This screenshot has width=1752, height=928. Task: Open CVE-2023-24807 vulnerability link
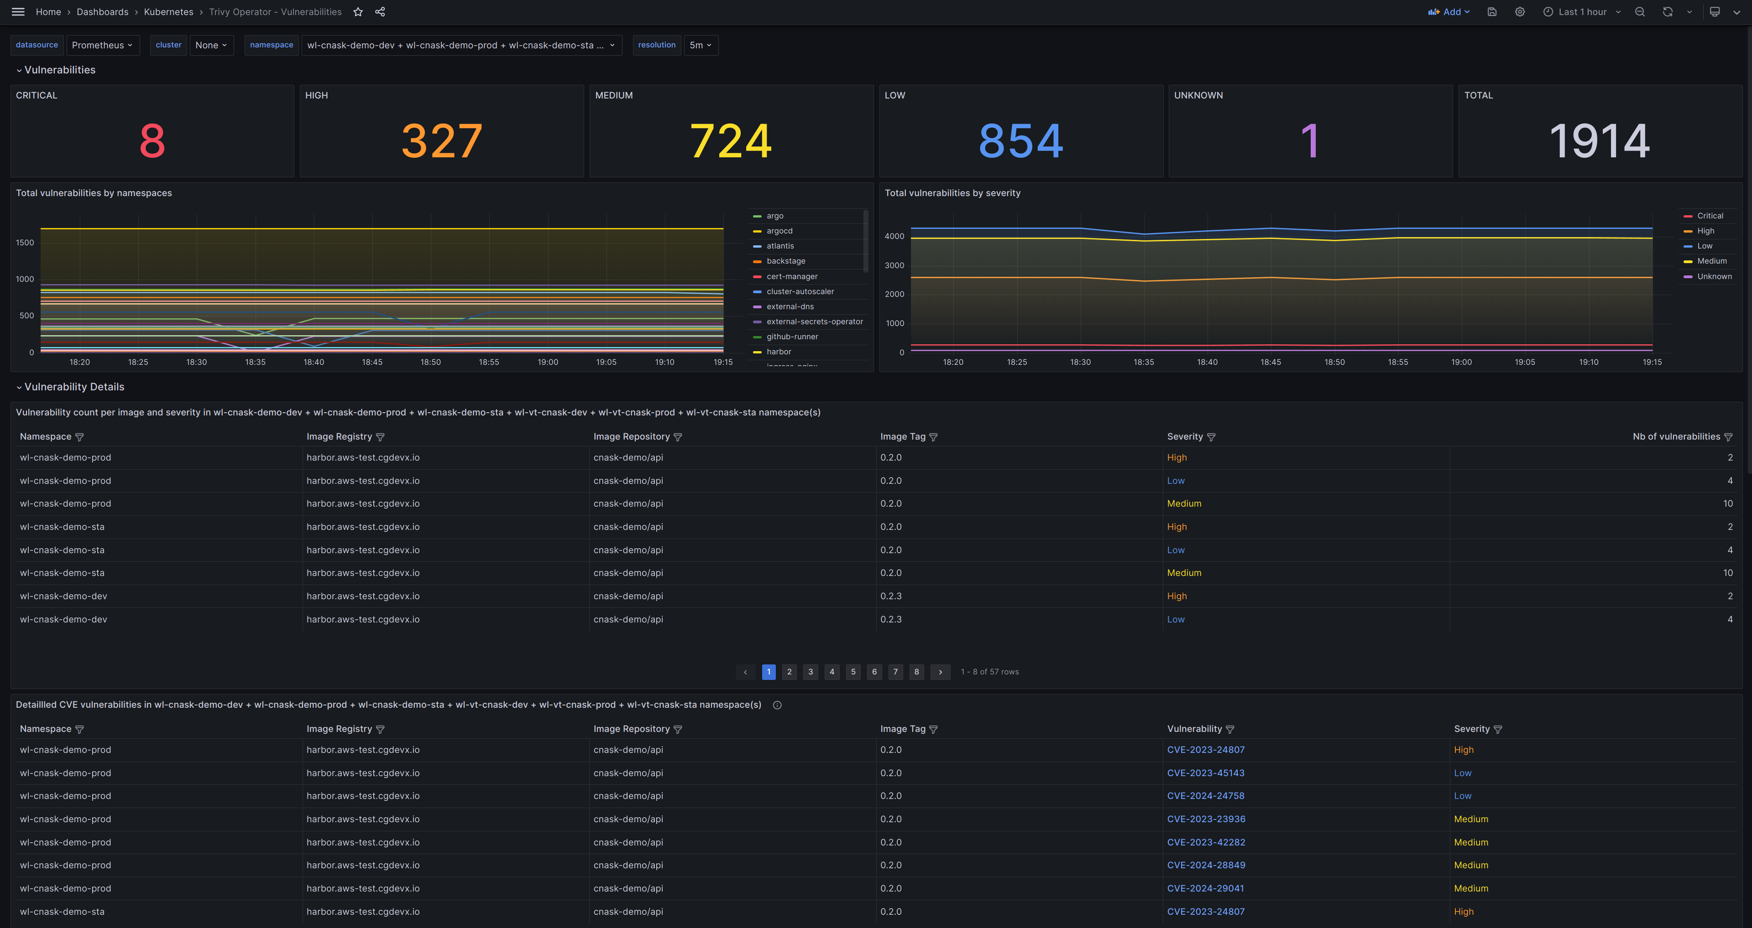[1206, 749]
